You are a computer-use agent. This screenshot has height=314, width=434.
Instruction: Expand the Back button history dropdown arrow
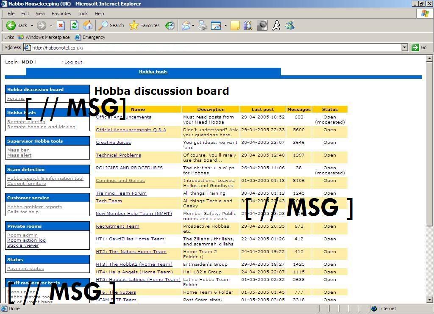click(32, 25)
